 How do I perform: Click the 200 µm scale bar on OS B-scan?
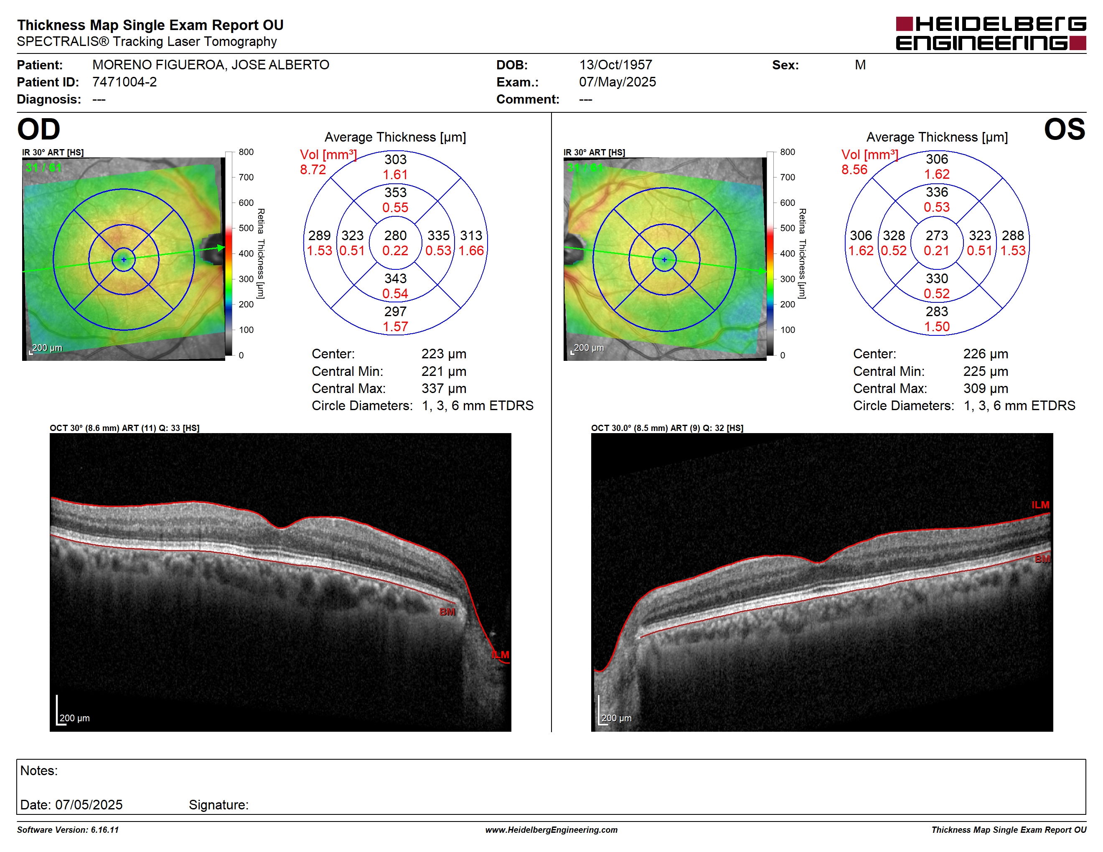[x=615, y=711]
